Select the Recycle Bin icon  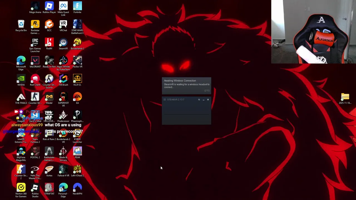21,26
